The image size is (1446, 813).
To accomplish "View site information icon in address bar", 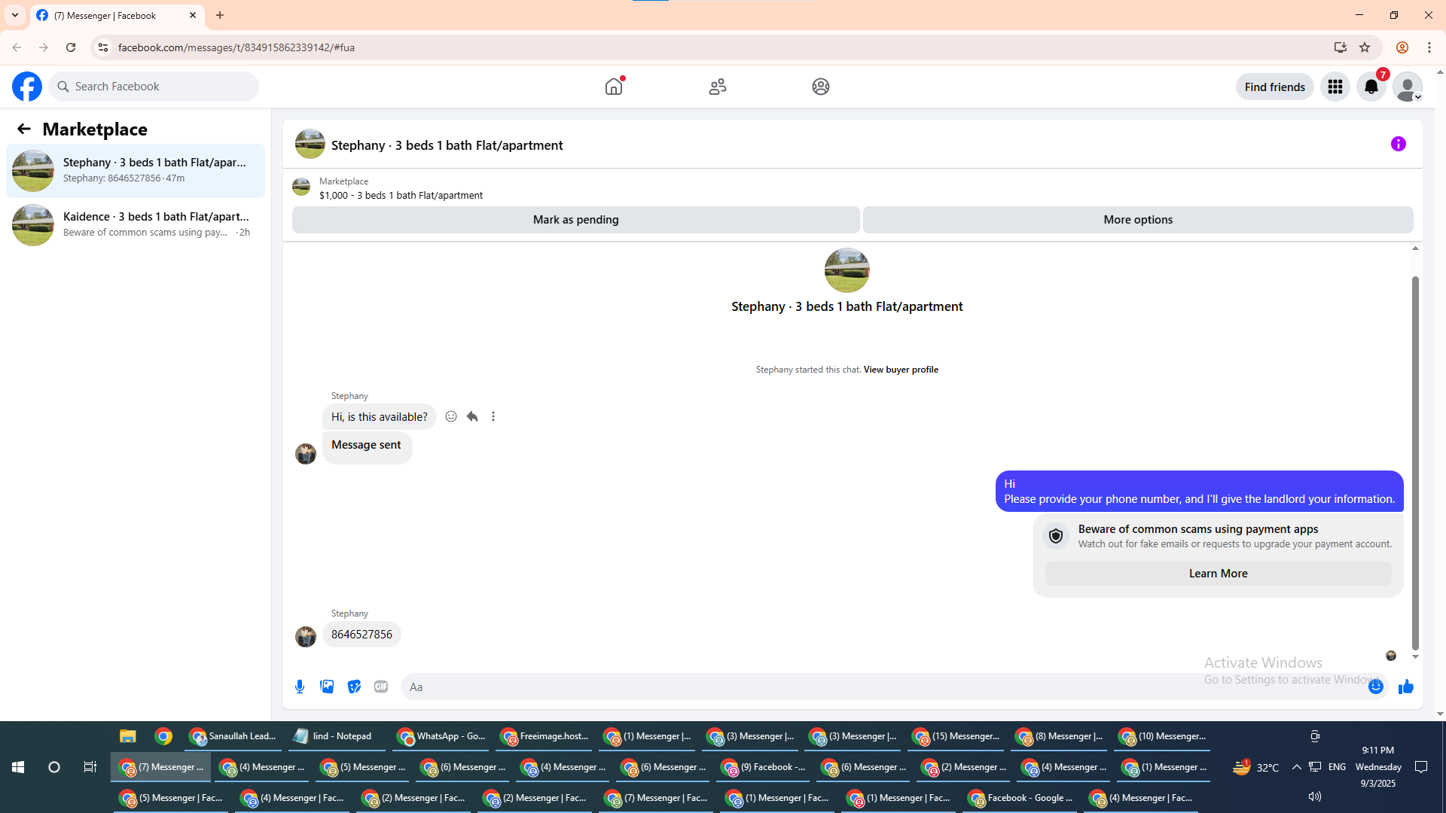I will [x=103, y=47].
